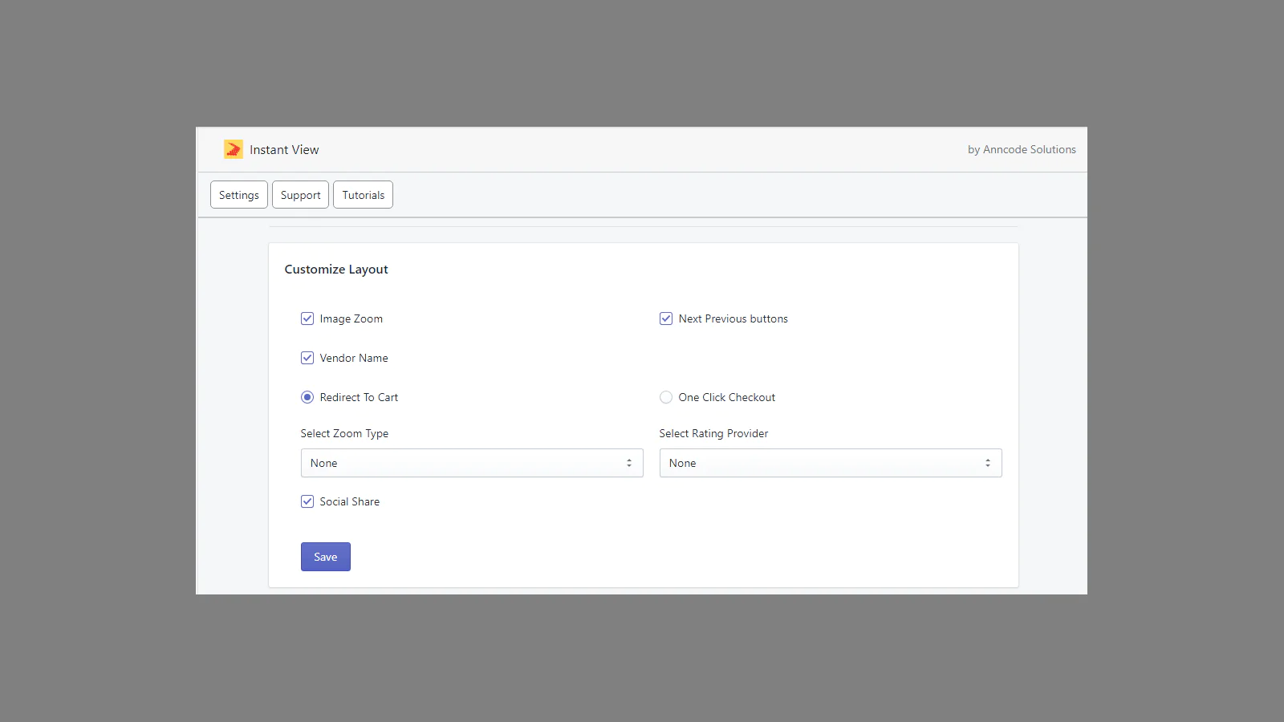1284x722 pixels.
Task: Click the by Anncode Solutions text
Action: click(x=1022, y=149)
